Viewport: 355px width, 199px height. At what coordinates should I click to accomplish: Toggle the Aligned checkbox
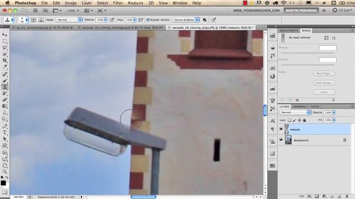[x=148, y=20]
